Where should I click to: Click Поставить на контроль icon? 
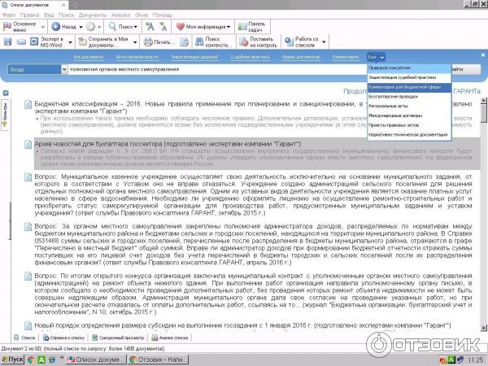pyautogui.click(x=243, y=41)
